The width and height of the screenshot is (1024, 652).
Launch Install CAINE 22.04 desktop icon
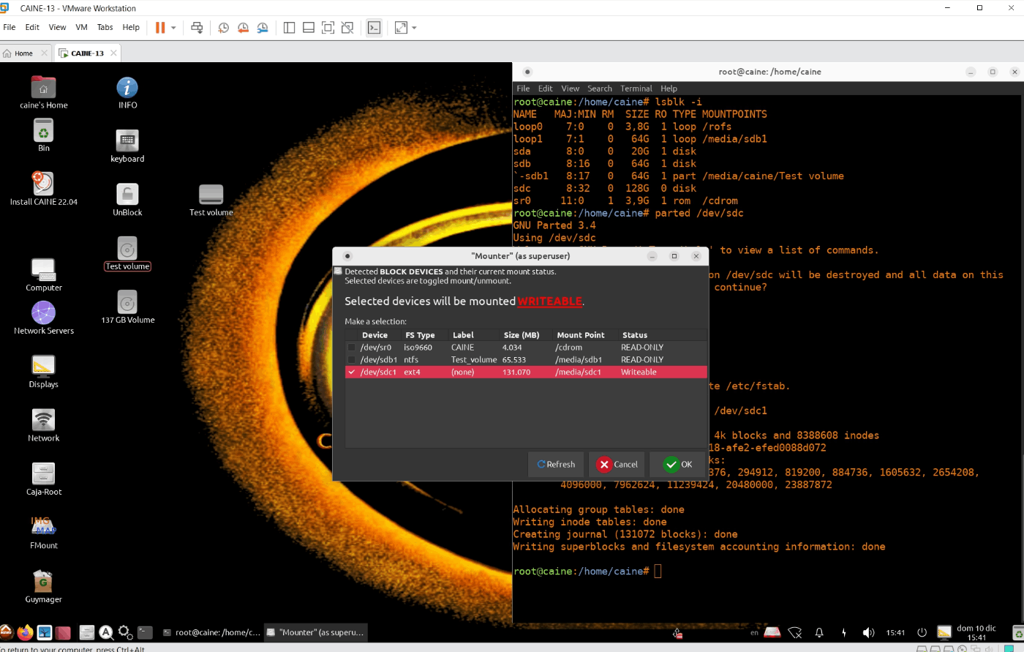[43, 189]
